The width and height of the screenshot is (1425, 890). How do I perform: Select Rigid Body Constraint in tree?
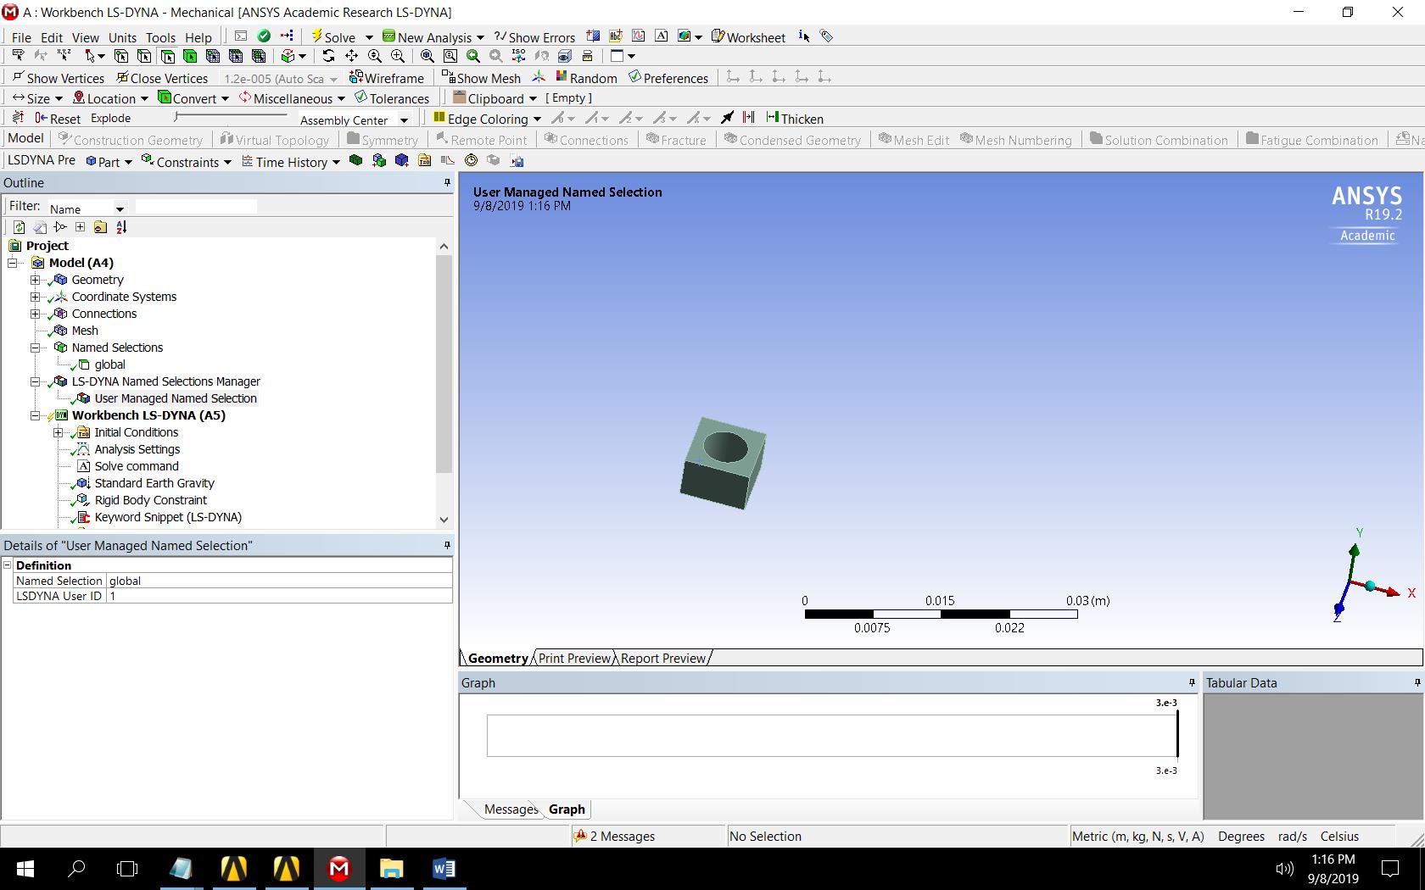coord(151,500)
